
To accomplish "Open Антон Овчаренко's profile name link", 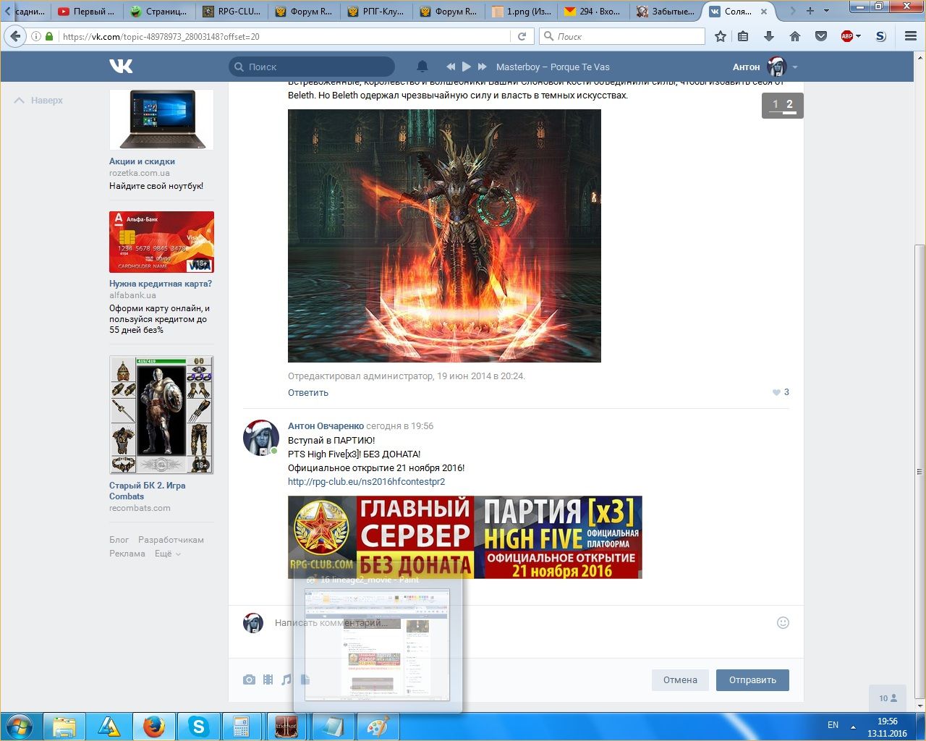I will [x=326, y=426].
